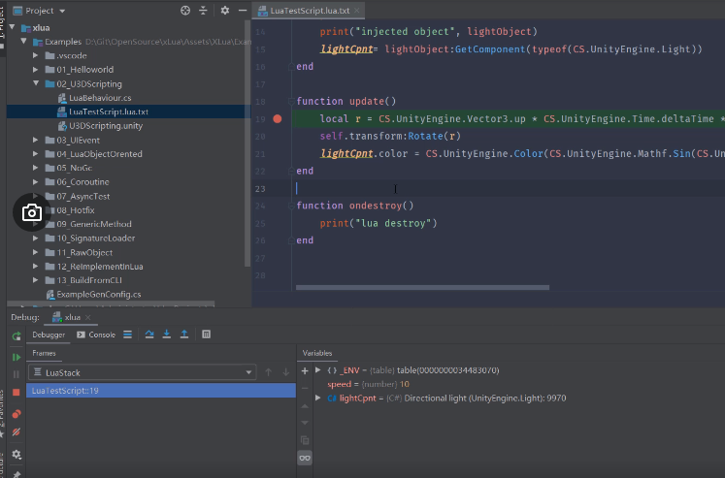This screenshot has width=725, height=478.
Task: Click the locate target icon in Project panel
Action: pos(185,10)
